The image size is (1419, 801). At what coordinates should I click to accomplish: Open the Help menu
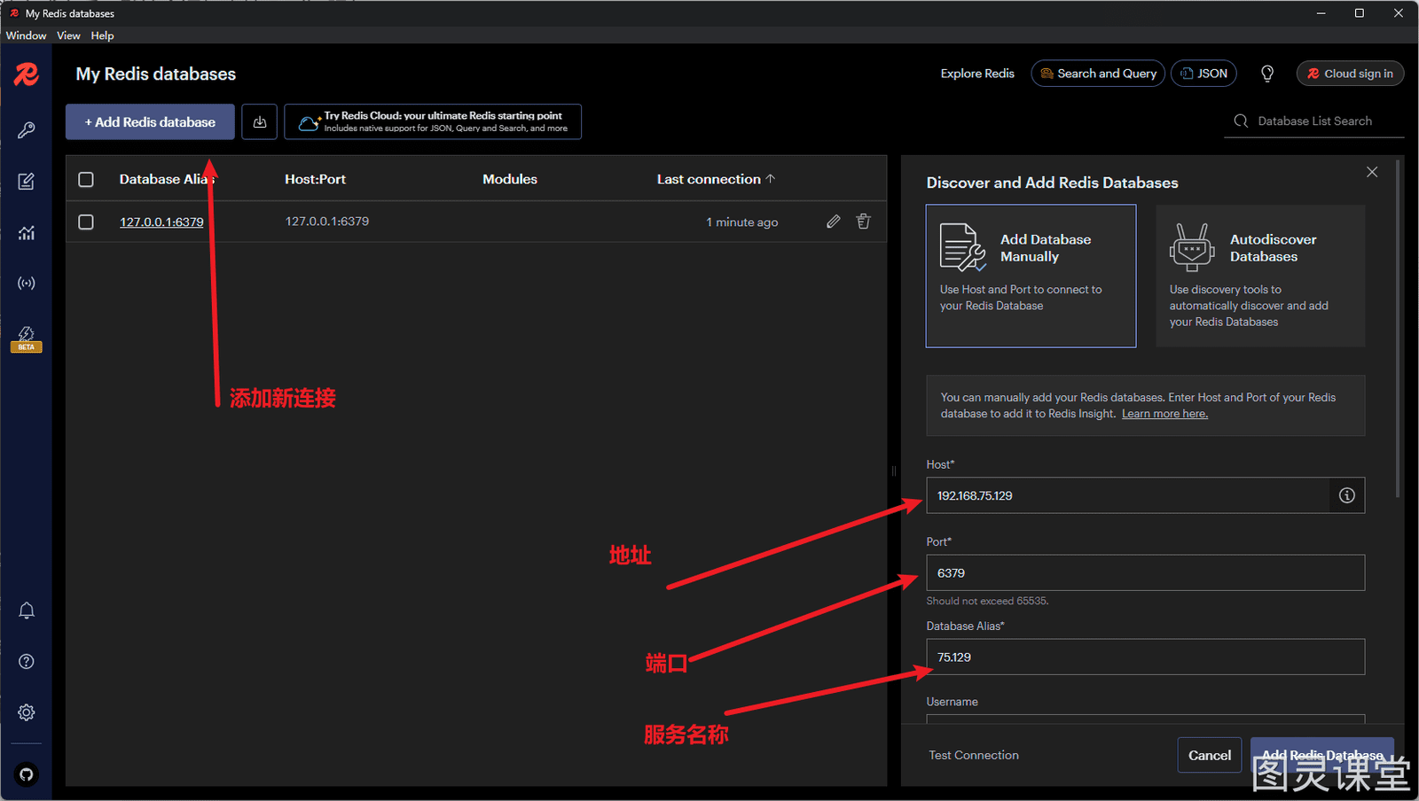(x=102, y=35)
